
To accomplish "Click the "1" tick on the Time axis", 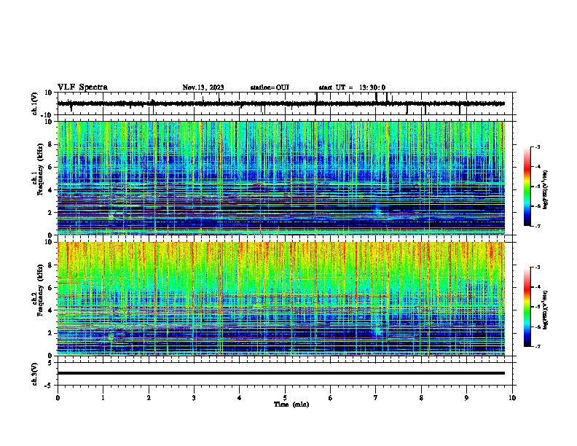I will pos(103,398).
